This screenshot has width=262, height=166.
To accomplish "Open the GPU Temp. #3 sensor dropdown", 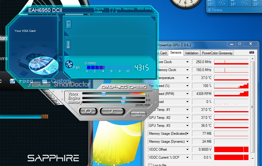I will pyautogui.click(x=188, y=126).
